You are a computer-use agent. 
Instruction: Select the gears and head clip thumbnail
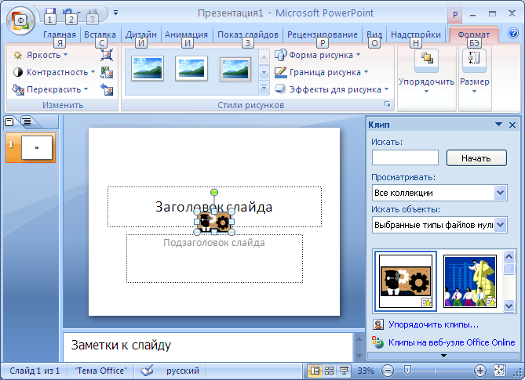406,281
